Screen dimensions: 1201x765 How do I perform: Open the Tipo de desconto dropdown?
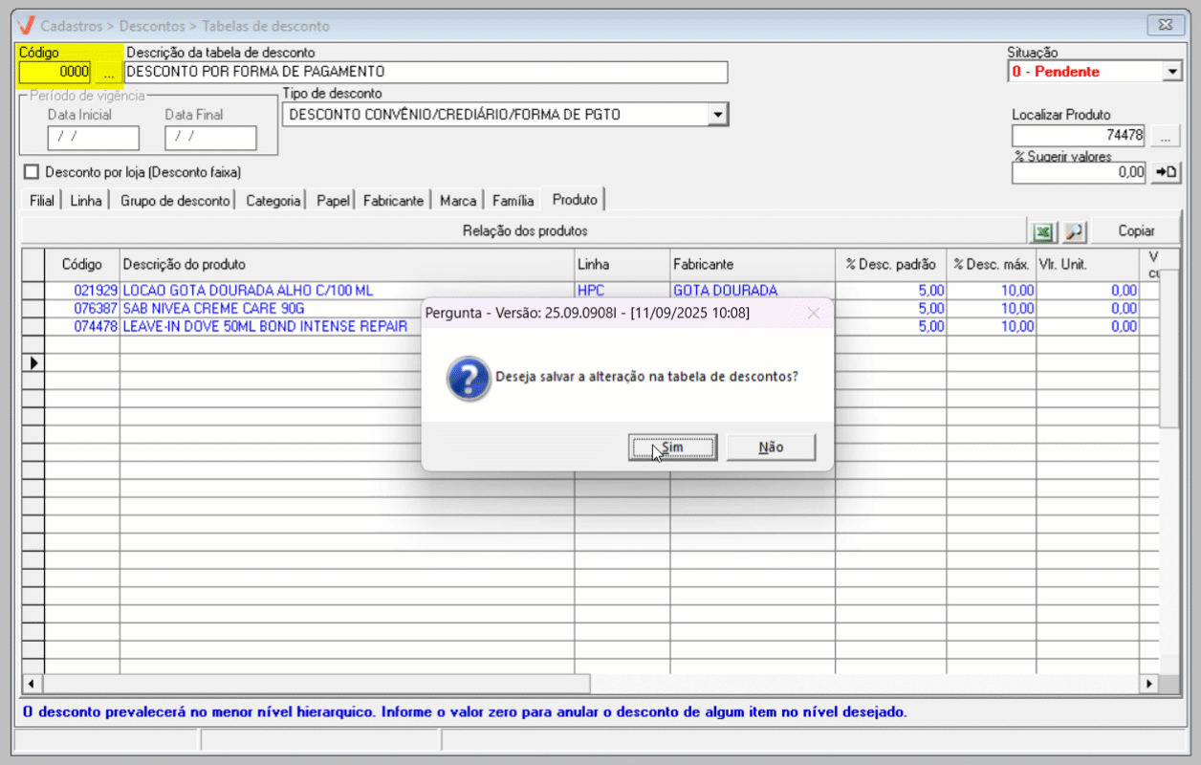[717, 115]
